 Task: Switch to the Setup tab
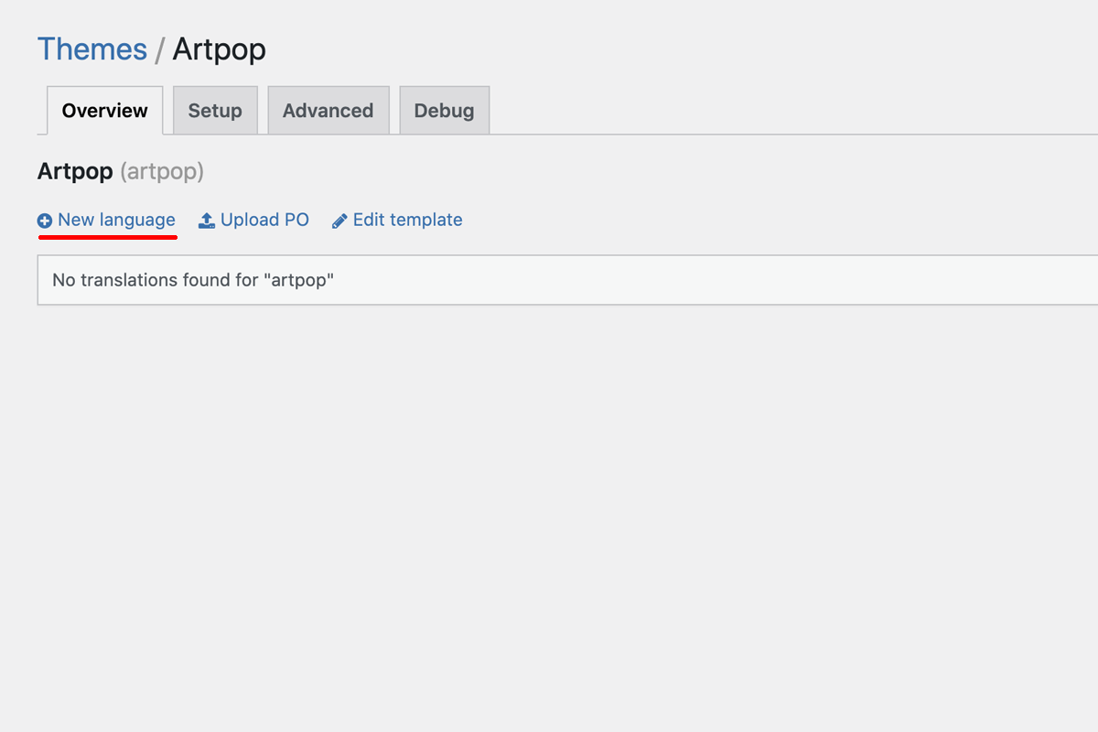point(215,111)
